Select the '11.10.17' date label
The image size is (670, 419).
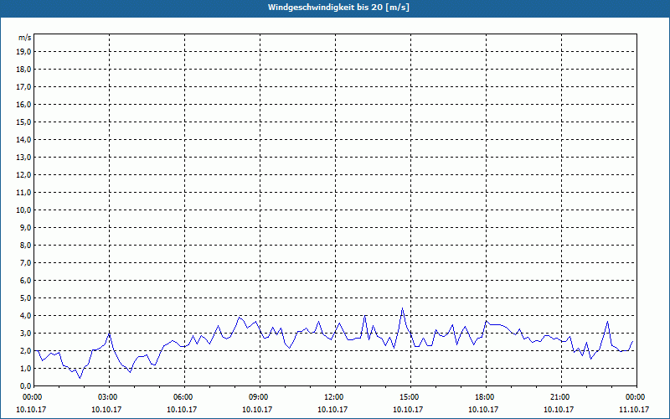click(x=634, y=409)
